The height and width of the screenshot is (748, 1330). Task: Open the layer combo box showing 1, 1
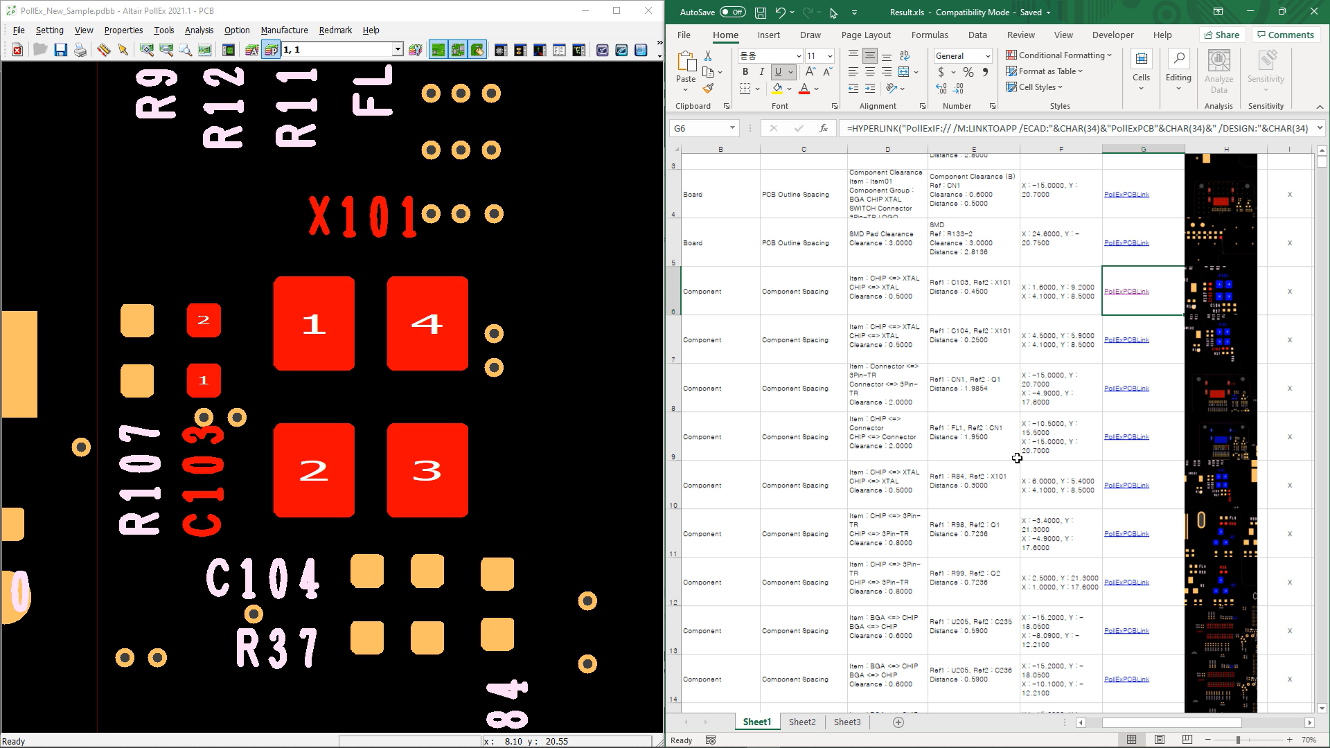[x=398, y=50]
